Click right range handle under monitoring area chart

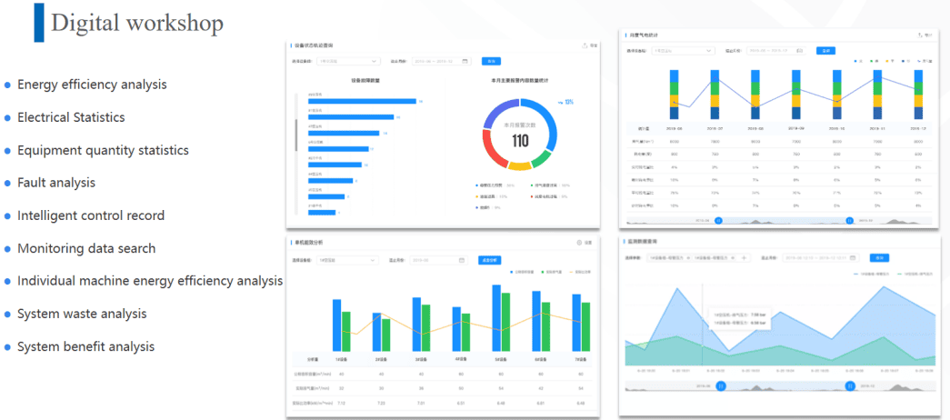(x=849, y=385)
